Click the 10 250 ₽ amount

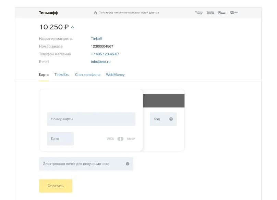(54, 27)
